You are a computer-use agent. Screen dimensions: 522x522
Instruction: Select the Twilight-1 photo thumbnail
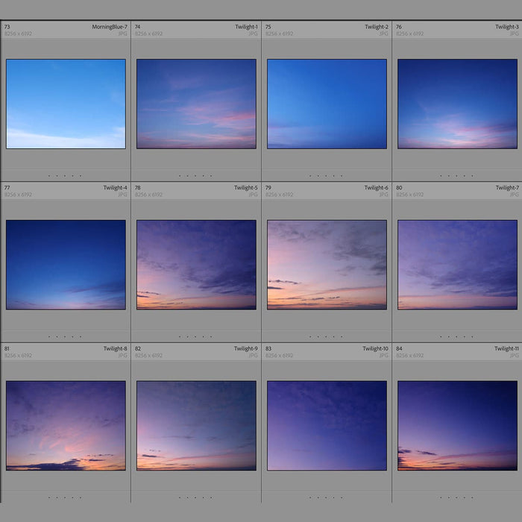[x=196, y=104]
